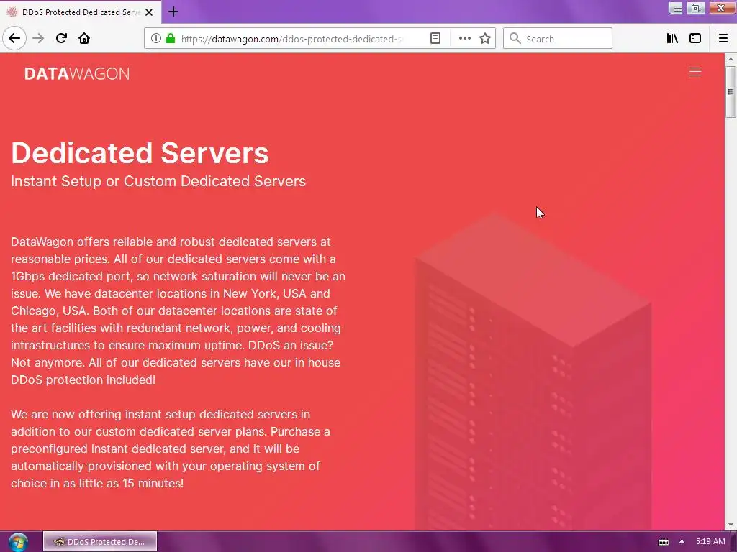Show site information via info icon
Viewport: 737px width, 552px height.
pyautogui.click(x=155, y=39)
